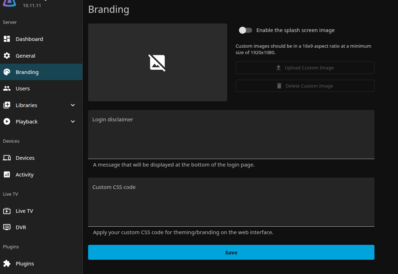
Task: Toggle the splash screen image switch
Action: click(245, 30)
